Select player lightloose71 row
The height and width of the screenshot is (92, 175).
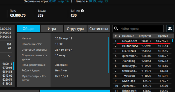pyautogui.click(x=142, y=91)
